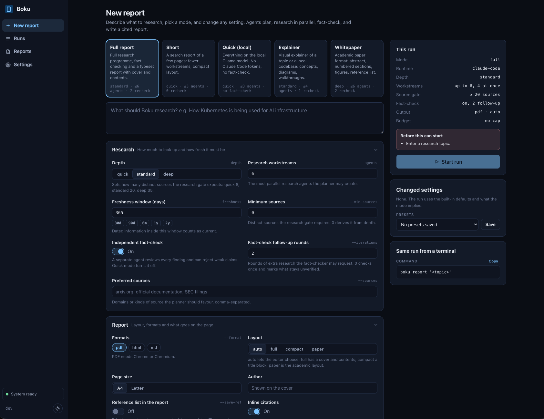Click the play icon in Start run
The height and width of the screenshot is (419, 544).
tap(437, 162)
